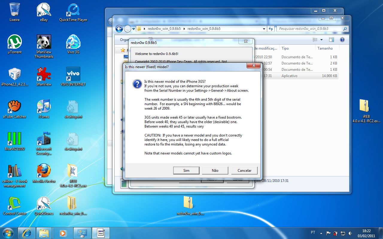Go back in the Explorer window
The width and height of the screenshot is (383, 239).
pyautogui.click(x=119, y=29)
